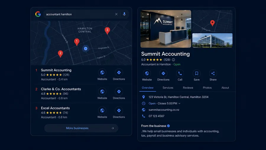
Task: Switch to the About tab
Action: click(x=225, y=88)
